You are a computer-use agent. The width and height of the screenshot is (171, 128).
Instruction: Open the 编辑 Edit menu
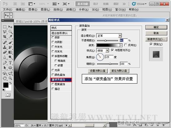point(20,10)
